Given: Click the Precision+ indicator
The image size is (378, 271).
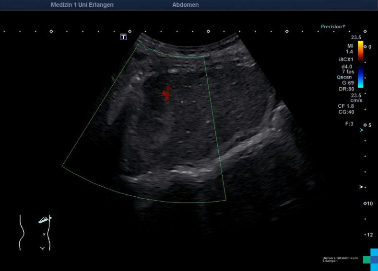Looking at the screenshot, I should click(333, 27).
